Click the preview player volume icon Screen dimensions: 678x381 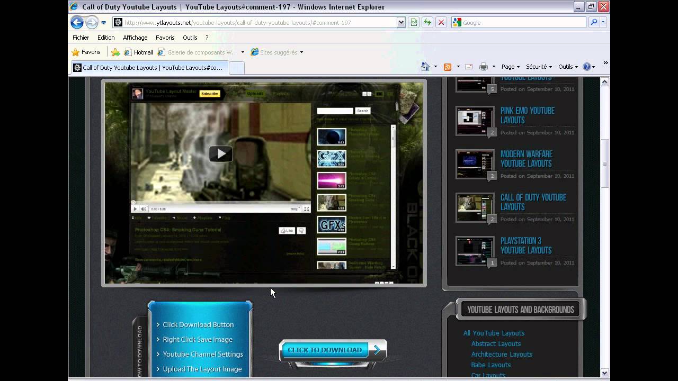click(x=143, y=209)
